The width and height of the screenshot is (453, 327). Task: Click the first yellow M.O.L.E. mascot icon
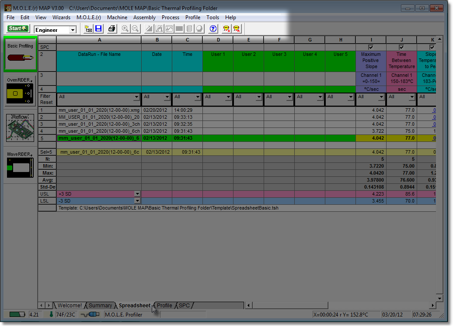click(226, 29)
